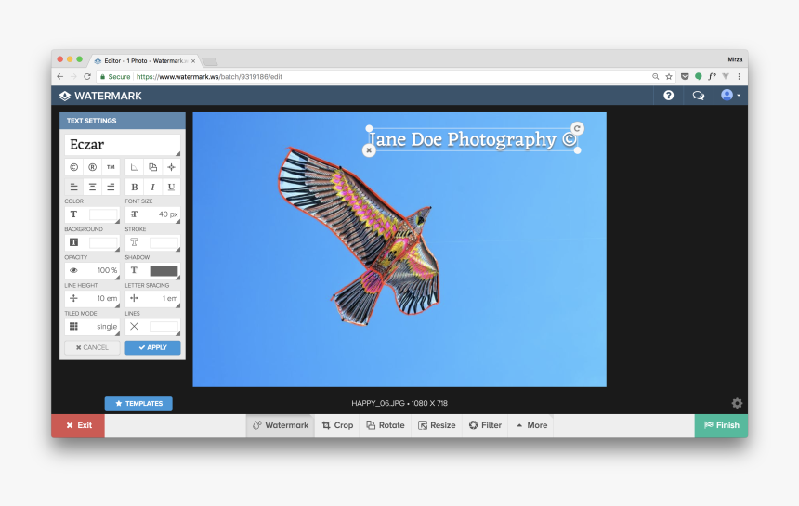The image size is (799, 506).
Task: Click the angle icon in Text Settings
Action: tap(134, 167)
